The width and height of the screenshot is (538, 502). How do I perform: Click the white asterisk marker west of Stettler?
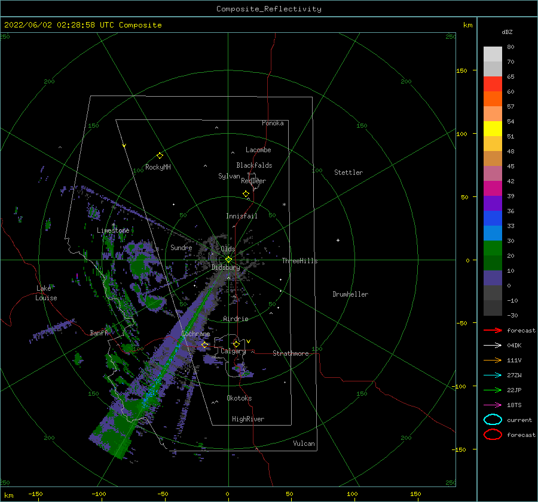(284, 205)
